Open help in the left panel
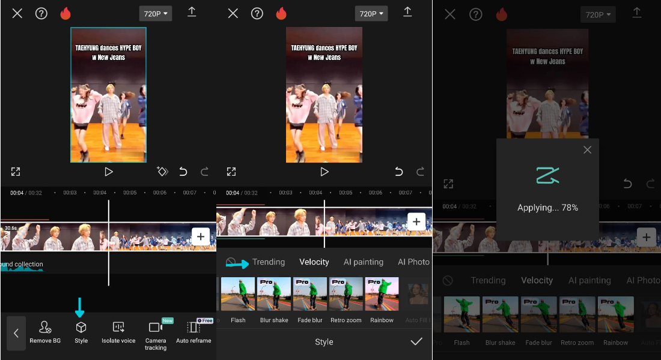 coord(41,13)
